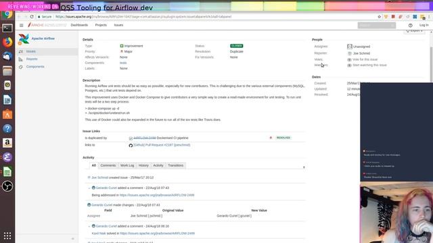
Task: Click the 'Joe Schmid' reporter name
Action: click(361, 53)
